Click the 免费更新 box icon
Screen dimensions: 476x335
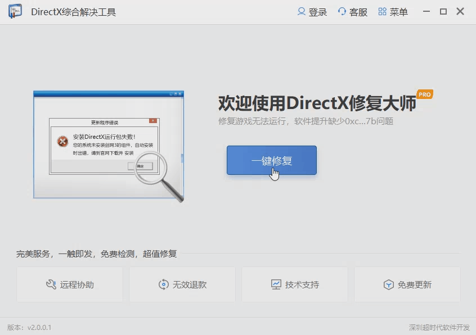coord(388,284)
